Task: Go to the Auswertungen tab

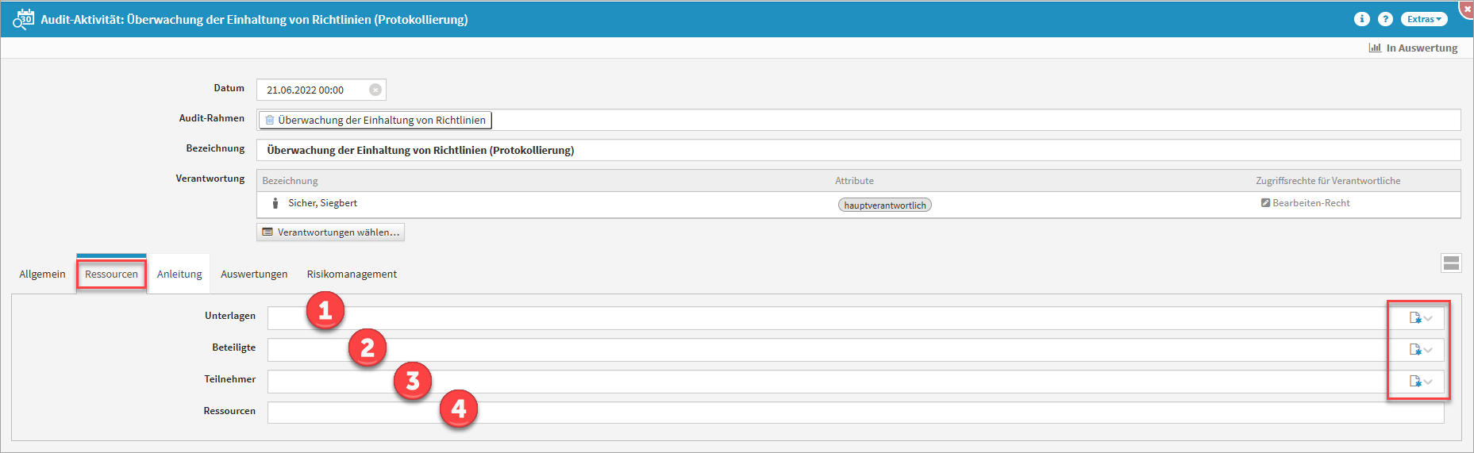Action: tap(254, 274)
